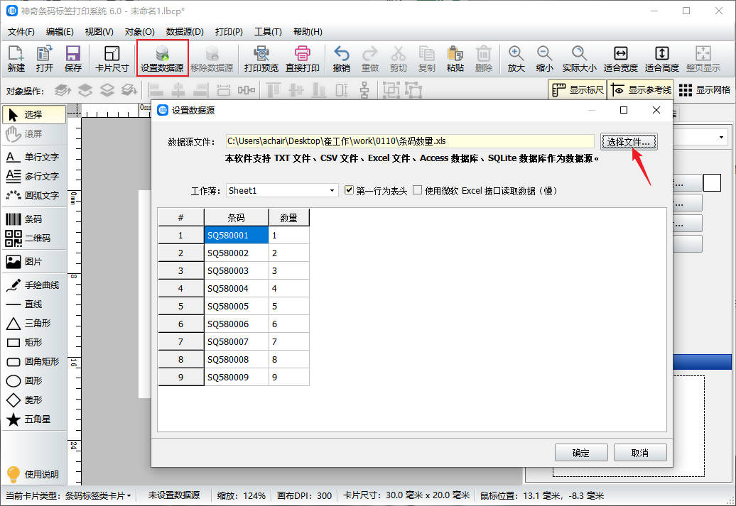
Task: Click the 适合高度 fit height icon
Action: 662,59
